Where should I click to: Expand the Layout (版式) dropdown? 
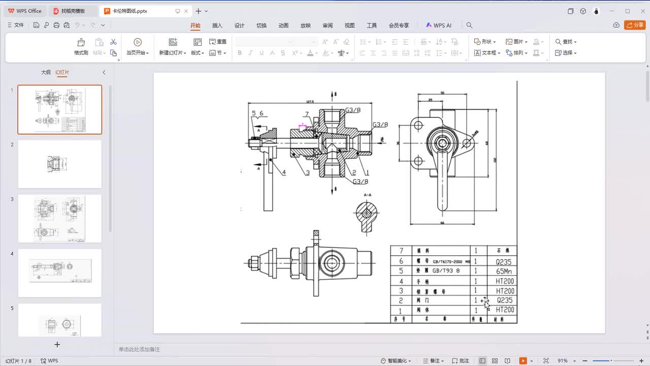198,53
